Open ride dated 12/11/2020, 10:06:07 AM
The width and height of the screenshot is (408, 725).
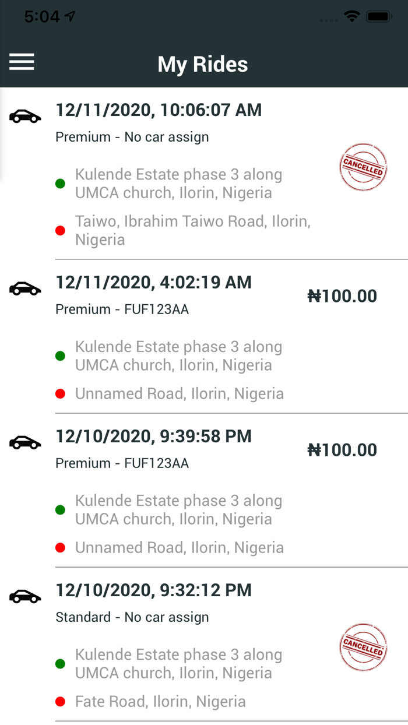pyautogui.click(x=159, y=110)
